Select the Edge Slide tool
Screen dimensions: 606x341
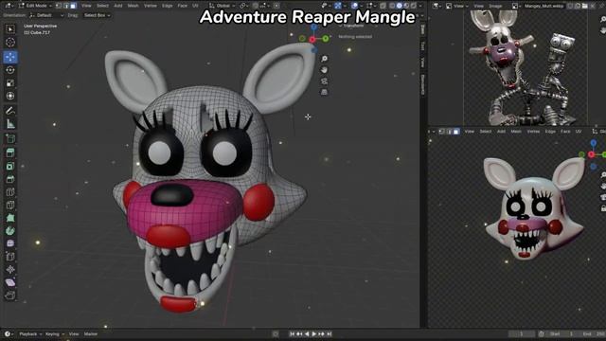[x=10, y=257]
